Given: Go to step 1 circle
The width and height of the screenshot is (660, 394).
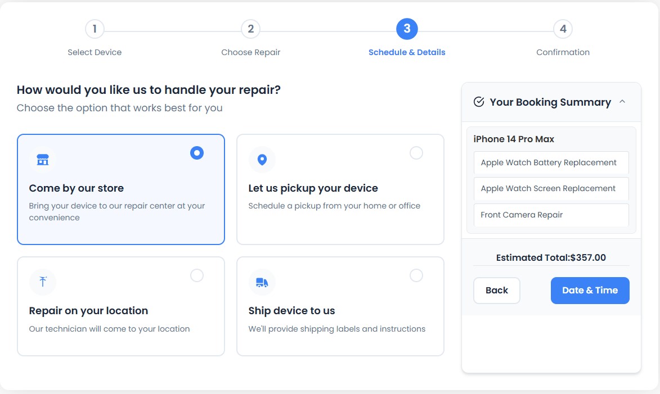Looking at the screenshot, I should click(x=95, y=29).
